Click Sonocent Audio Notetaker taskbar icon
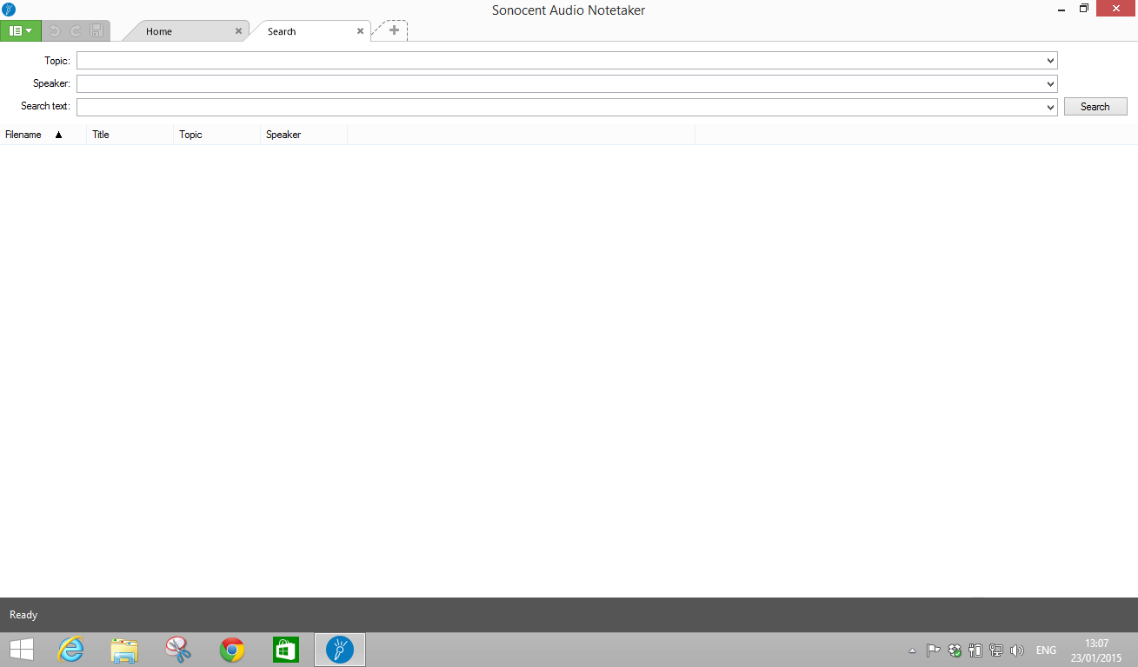Viewport: 1138px width, 667px height. [x=340, y=650]
